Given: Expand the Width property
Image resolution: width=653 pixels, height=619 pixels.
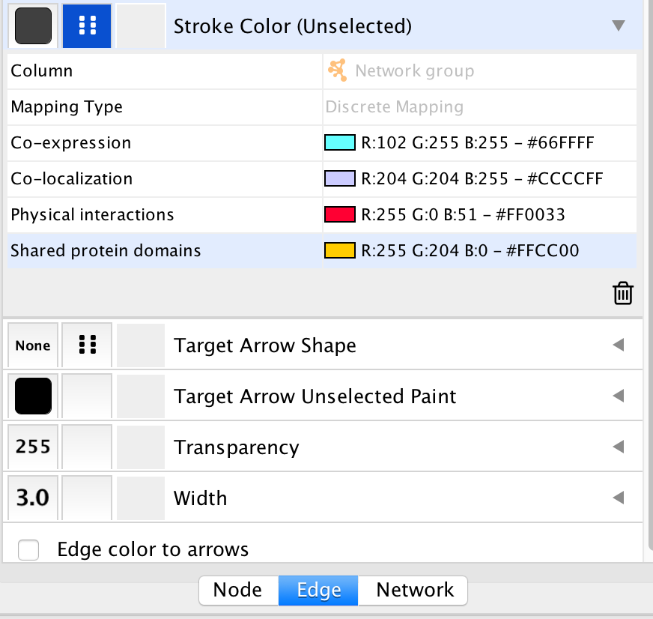Looking at the screenshot, I should [x=618, y=498].
